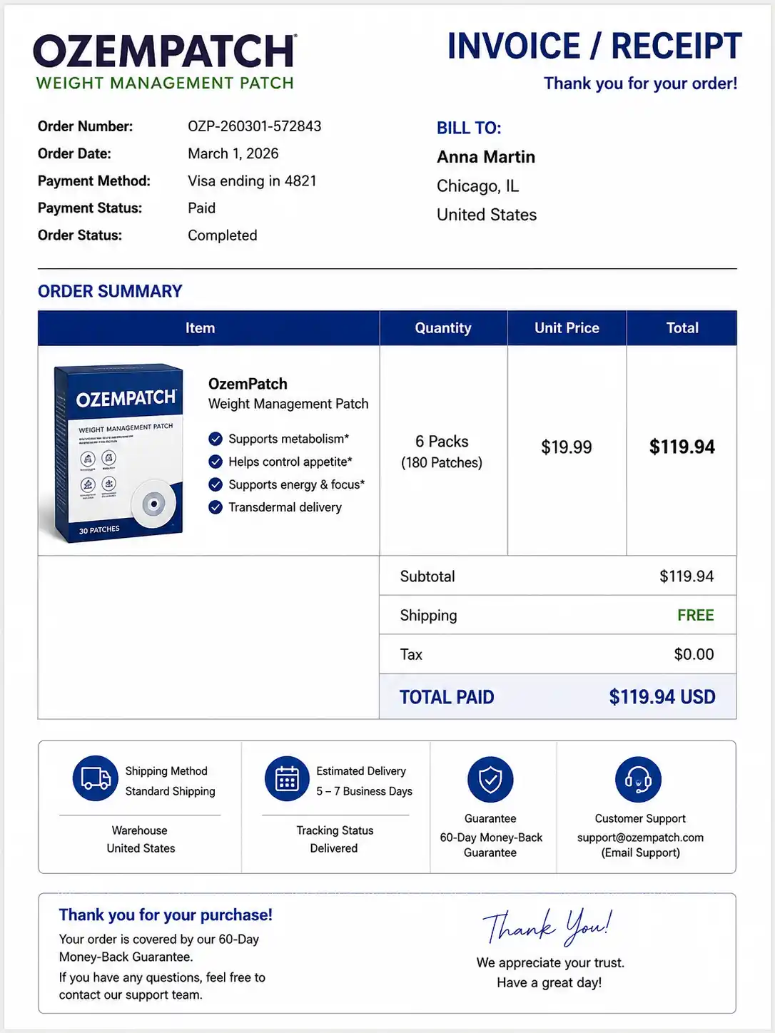Image resolution: width=775 pixels, height=1033 pixels.
Task: Click the 6 Packs quantity cell
Action: [442, 452]
